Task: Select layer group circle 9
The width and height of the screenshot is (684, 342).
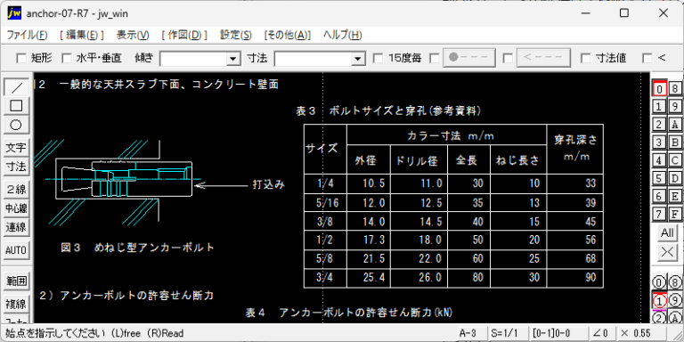Action: click(675, 300)
